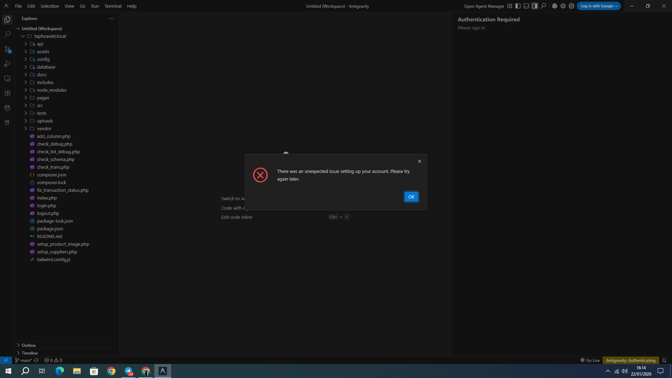Click the Windows Start button
This screenshot has height=378, width=672.
[x=8, y=371]
